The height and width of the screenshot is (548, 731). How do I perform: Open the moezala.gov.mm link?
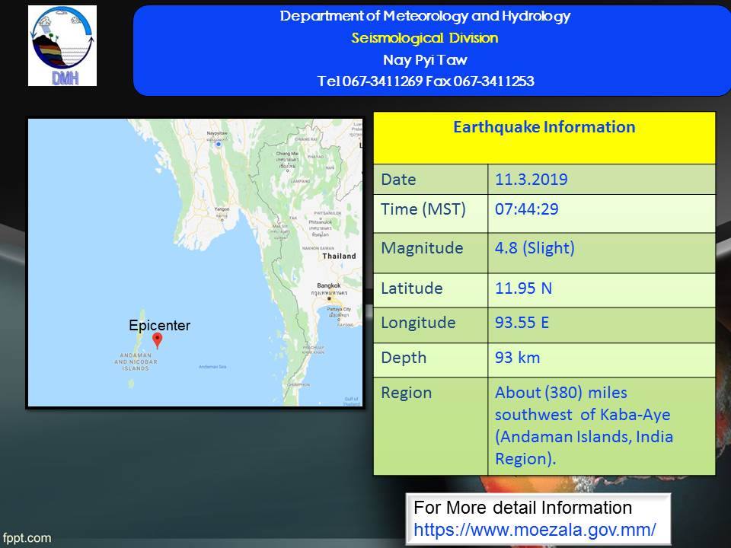coord(535,527)
